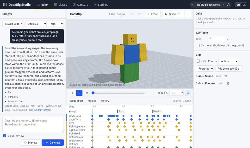Enable the In the air checkbox
The height and width of the screenshot is (148, 250).
[x=198, y=45]
